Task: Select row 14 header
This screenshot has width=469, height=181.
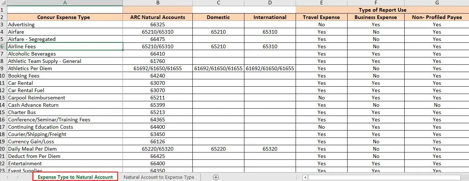Action: [3, 105]
